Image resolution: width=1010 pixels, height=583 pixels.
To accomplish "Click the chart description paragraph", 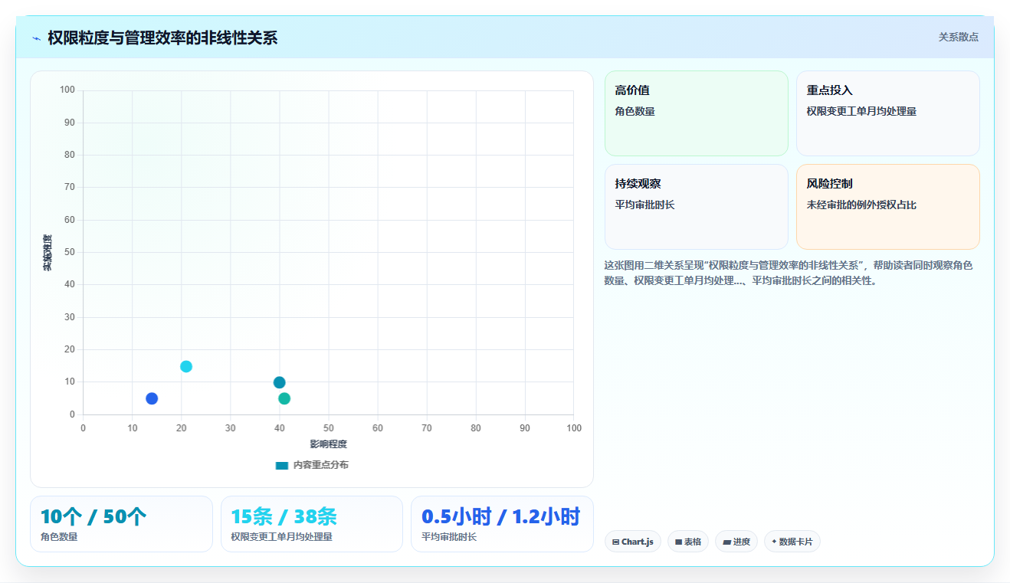I will tap(789, 273).
